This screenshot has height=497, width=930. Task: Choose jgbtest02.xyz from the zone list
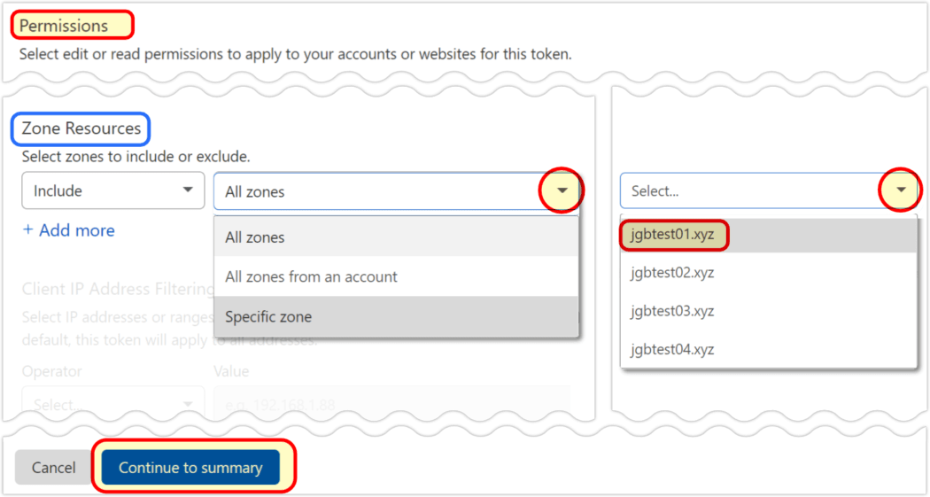[x=672, y=273]
